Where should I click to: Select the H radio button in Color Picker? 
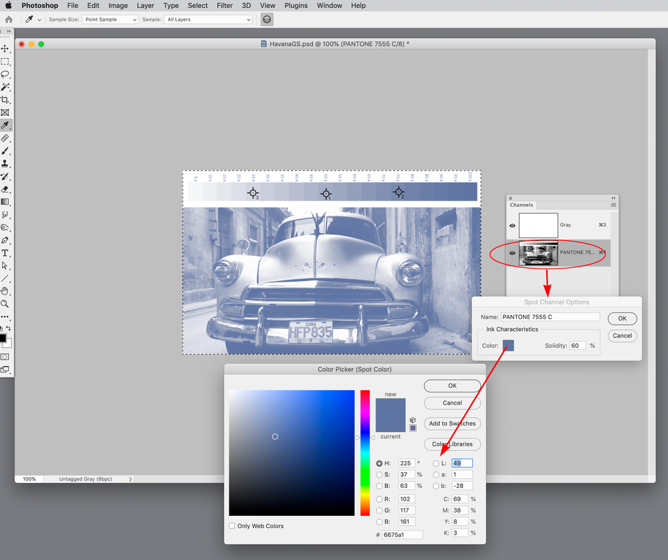(x=378, y=463)
